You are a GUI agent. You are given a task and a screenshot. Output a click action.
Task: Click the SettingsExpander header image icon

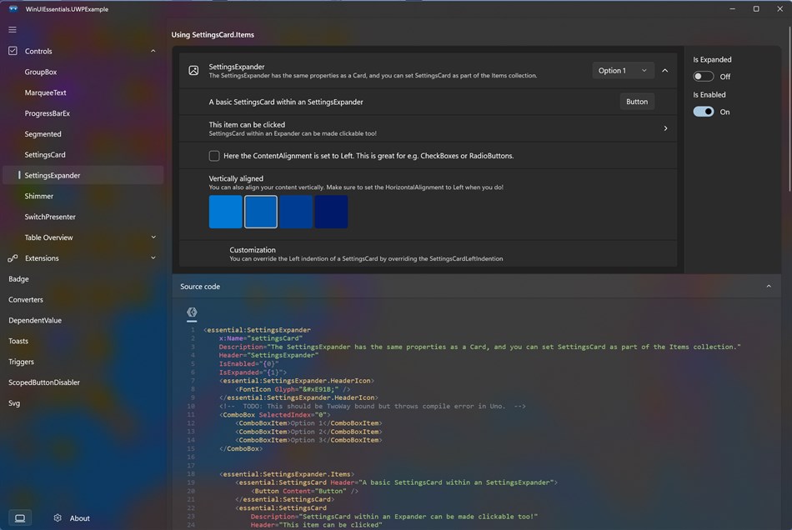click(193, 71)
